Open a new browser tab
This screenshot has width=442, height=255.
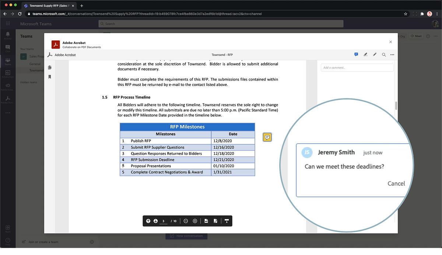pyautogui.click(x=81, y=6)
